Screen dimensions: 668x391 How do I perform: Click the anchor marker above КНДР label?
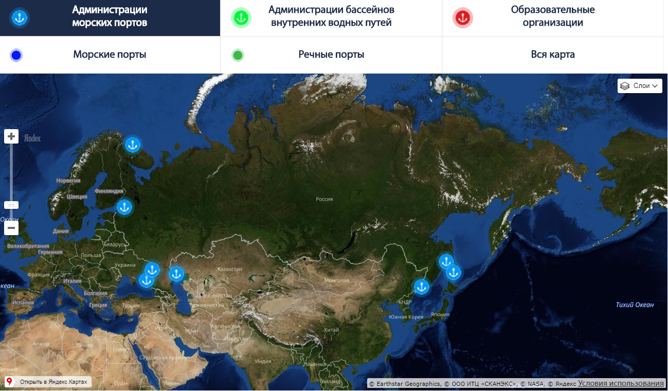pos(422,287)
